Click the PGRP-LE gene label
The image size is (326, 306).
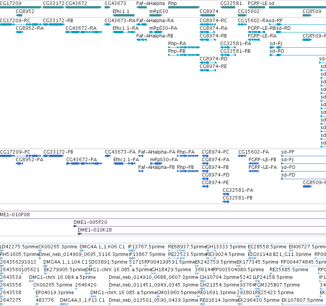coord(257,3)
